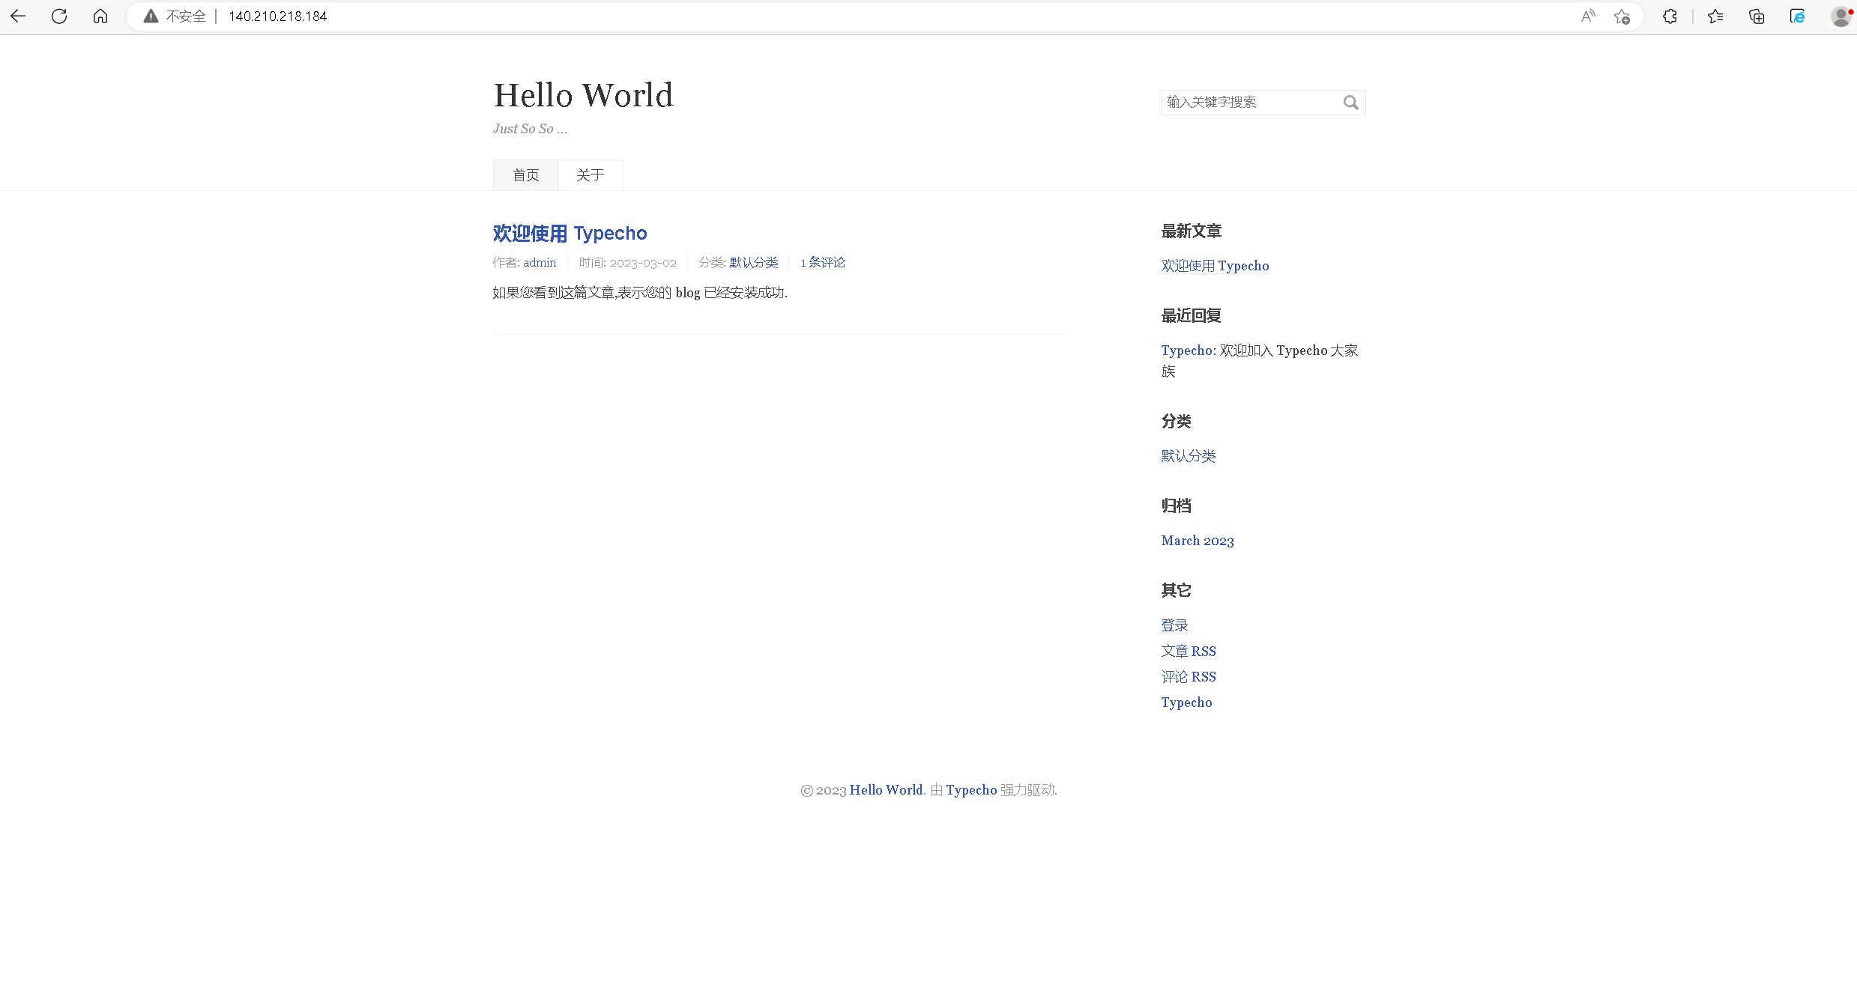
Task: Click the not-secure warning icon
Action: (x=151, y=16)
